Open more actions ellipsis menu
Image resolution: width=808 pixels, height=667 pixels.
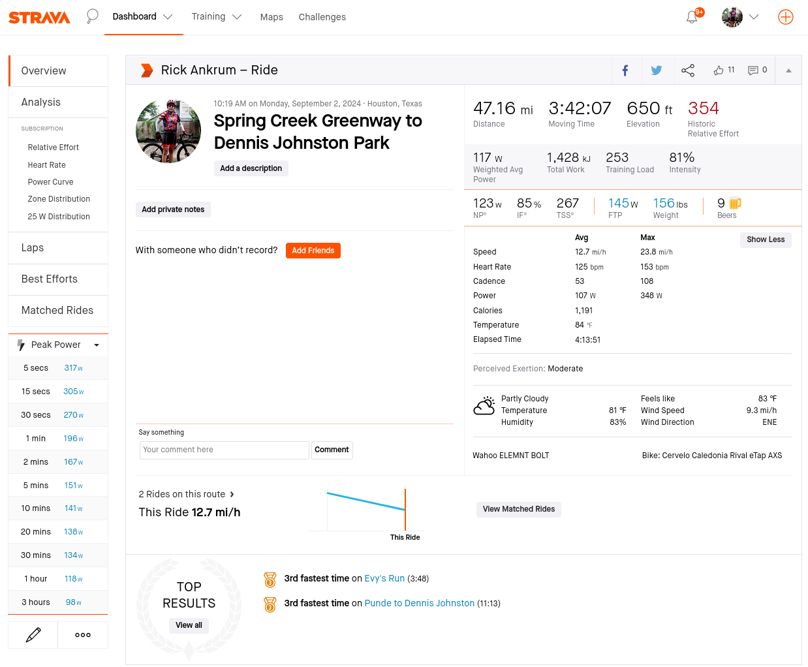point(83,634)
